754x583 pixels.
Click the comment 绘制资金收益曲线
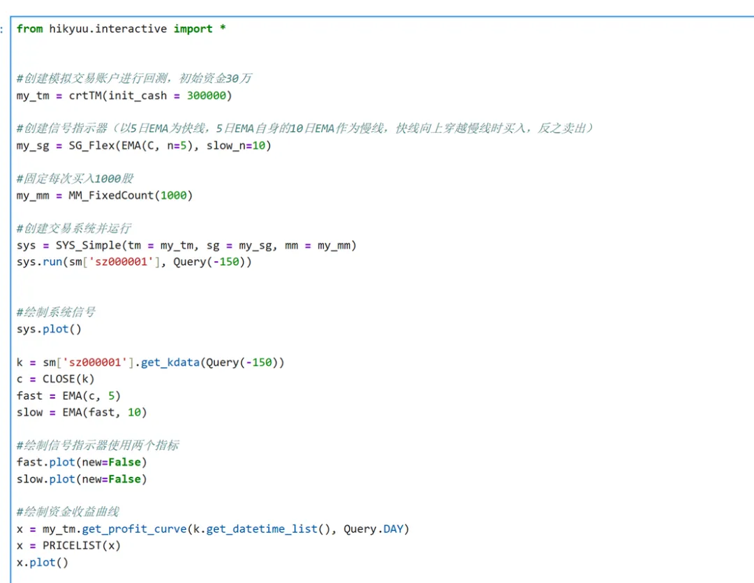[x=68, y=512]
